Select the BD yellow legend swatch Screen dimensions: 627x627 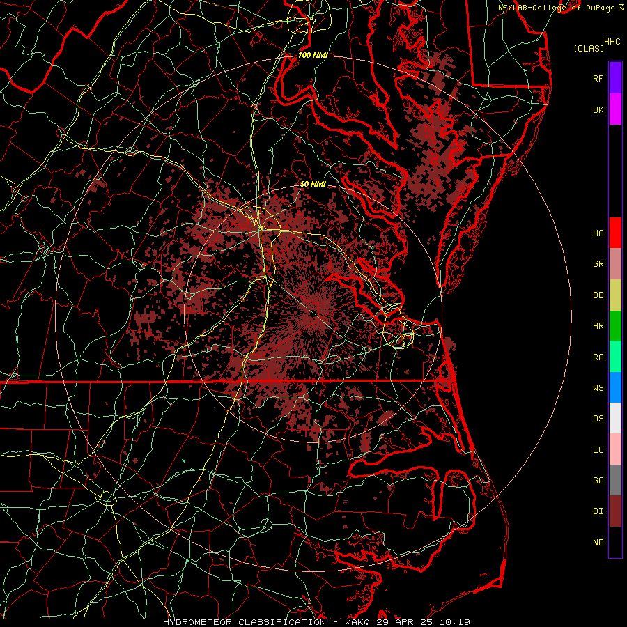click(615, 295)
